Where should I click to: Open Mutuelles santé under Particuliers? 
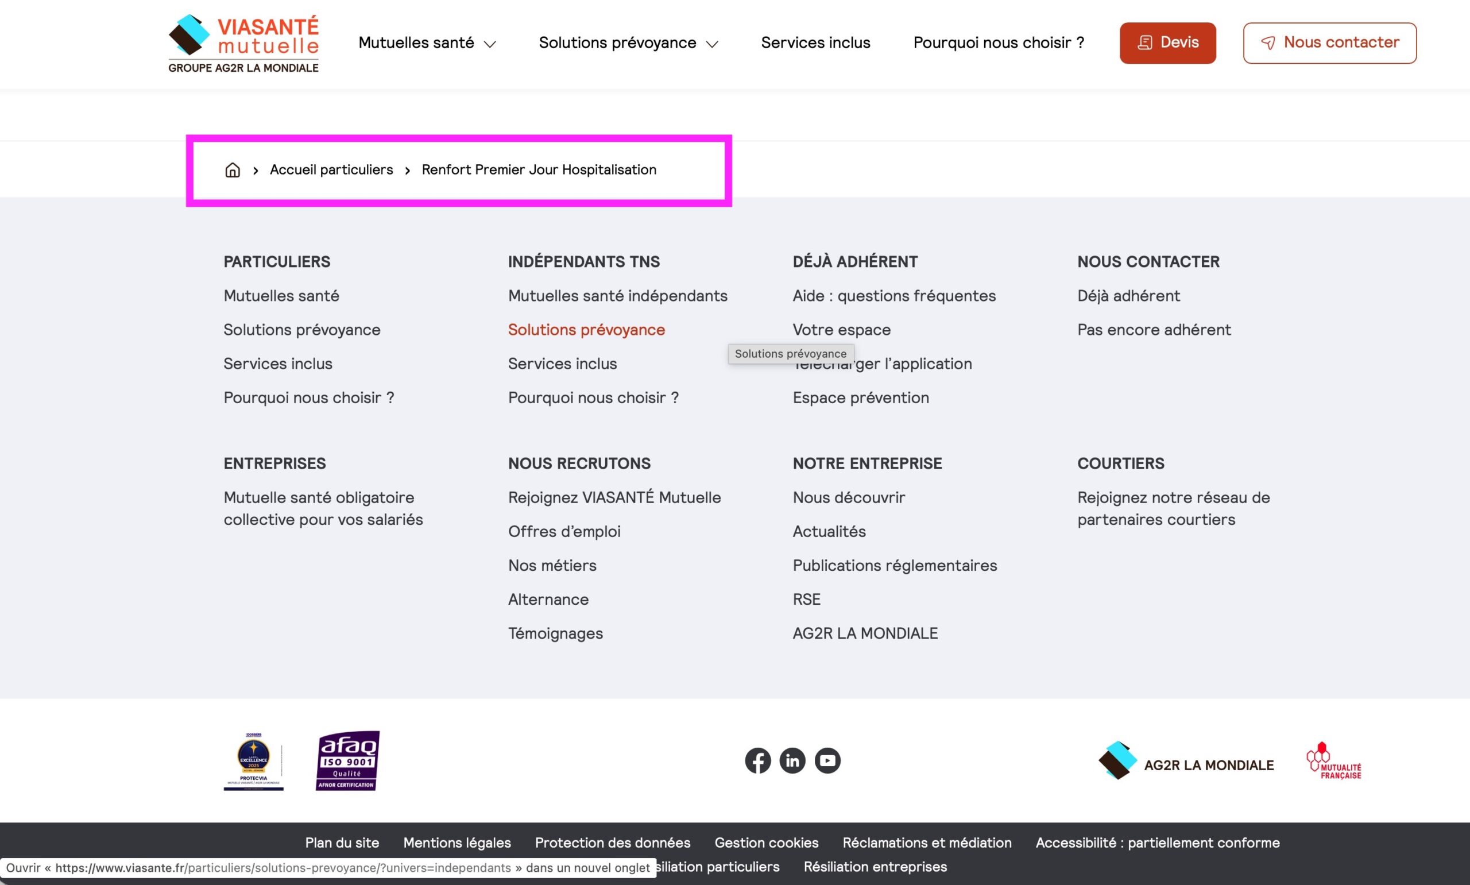pos(281,296)
